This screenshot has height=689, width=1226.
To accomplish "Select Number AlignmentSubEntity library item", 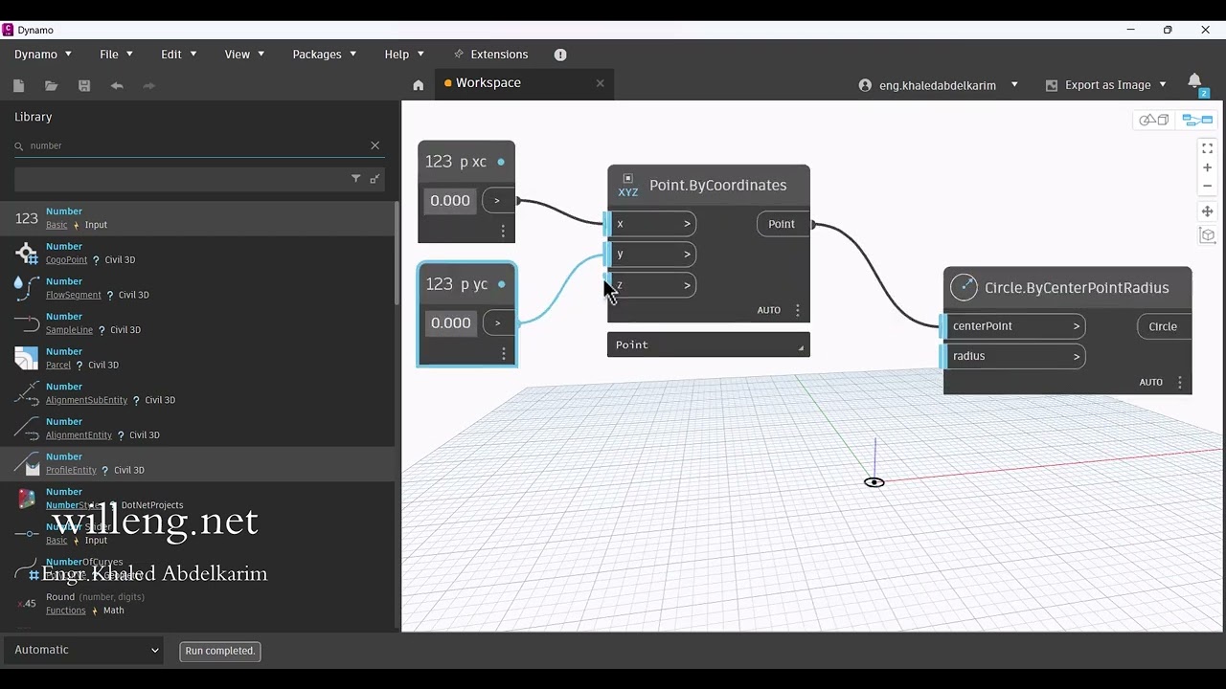I will coord(197,393).
